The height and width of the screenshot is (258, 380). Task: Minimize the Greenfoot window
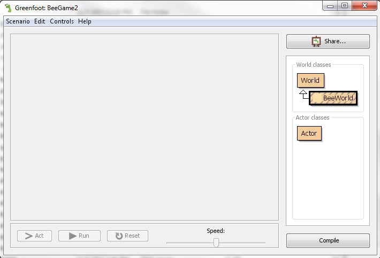(x=330, y=6)
